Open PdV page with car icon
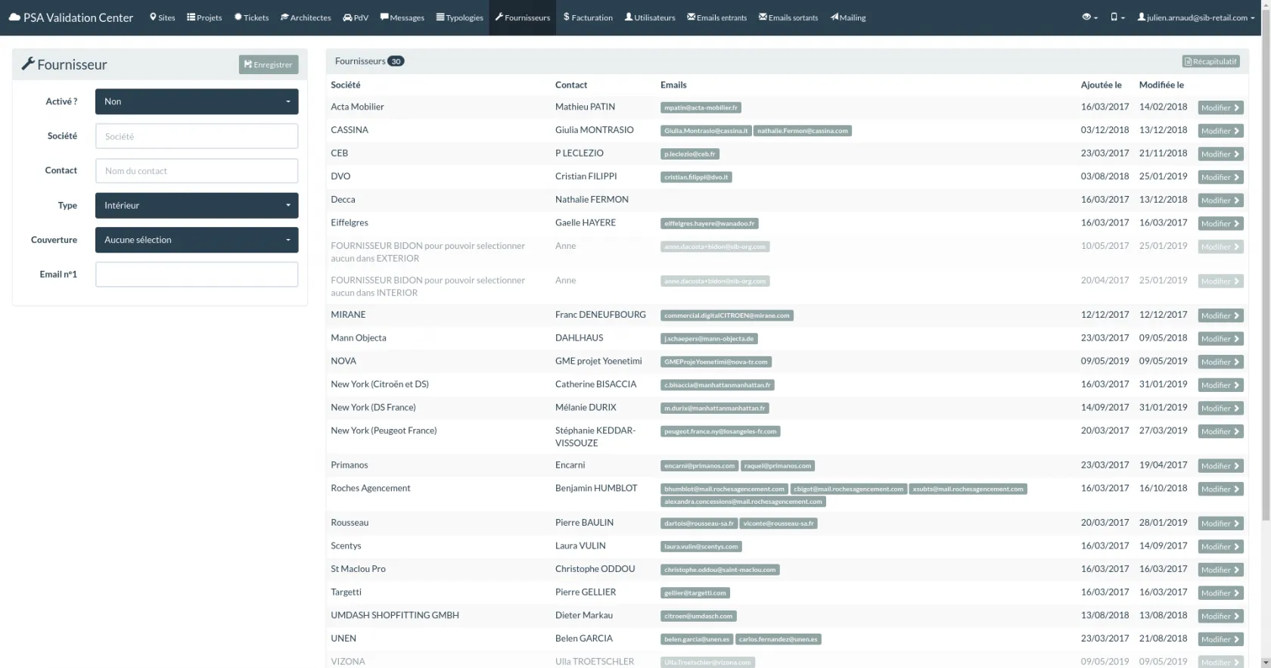The height and width of the screenshot is (668, 1271). 356,17
